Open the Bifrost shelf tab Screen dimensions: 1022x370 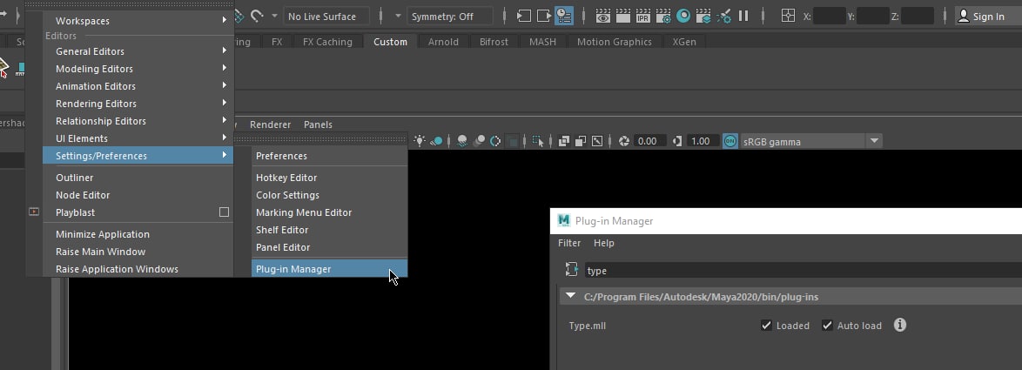[496, 42]
